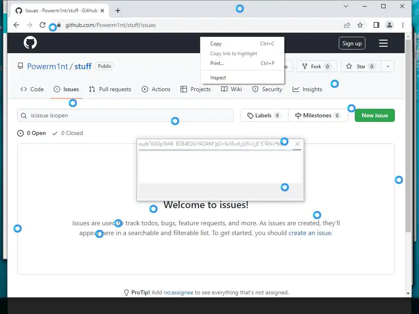The image size is (419, 314).
Task: Open the stuff repository link
Action: 83,66
